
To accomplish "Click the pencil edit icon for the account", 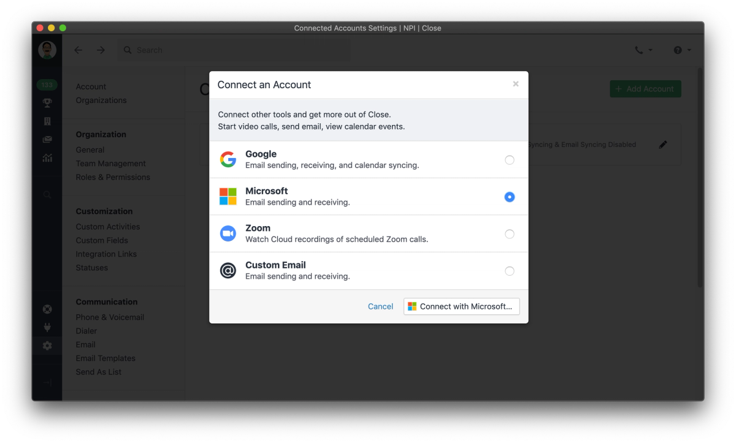I will (x=663, y=145).
